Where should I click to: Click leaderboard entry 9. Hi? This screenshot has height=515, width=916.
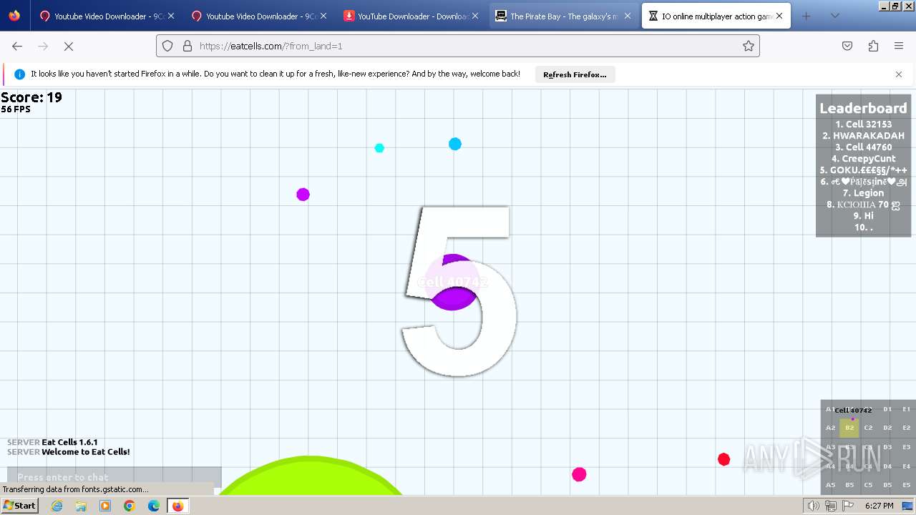[863, 215]
